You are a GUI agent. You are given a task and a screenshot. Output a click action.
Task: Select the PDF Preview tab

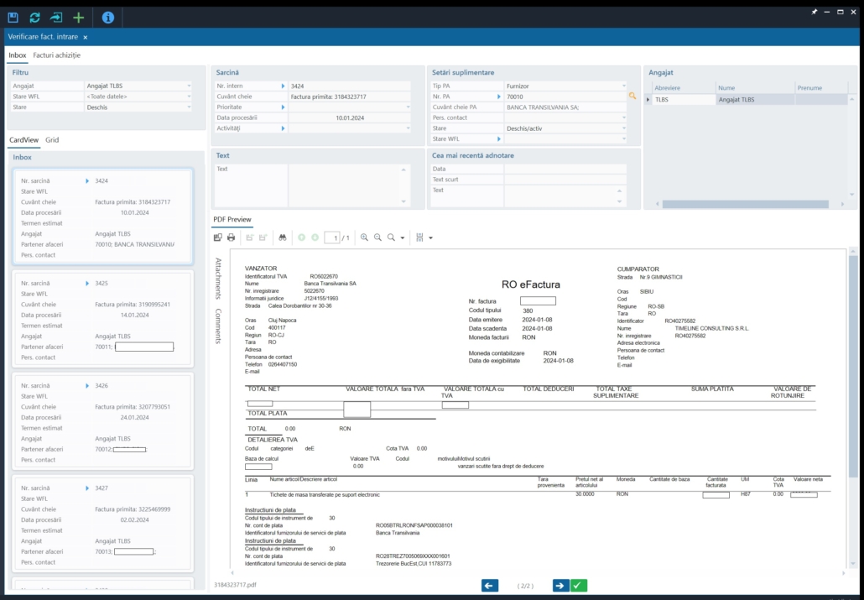point(232,220)
